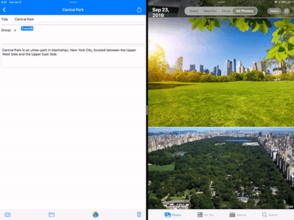
Task: Tap the camera icon in bottom toolbar
Action: point(7,215)
